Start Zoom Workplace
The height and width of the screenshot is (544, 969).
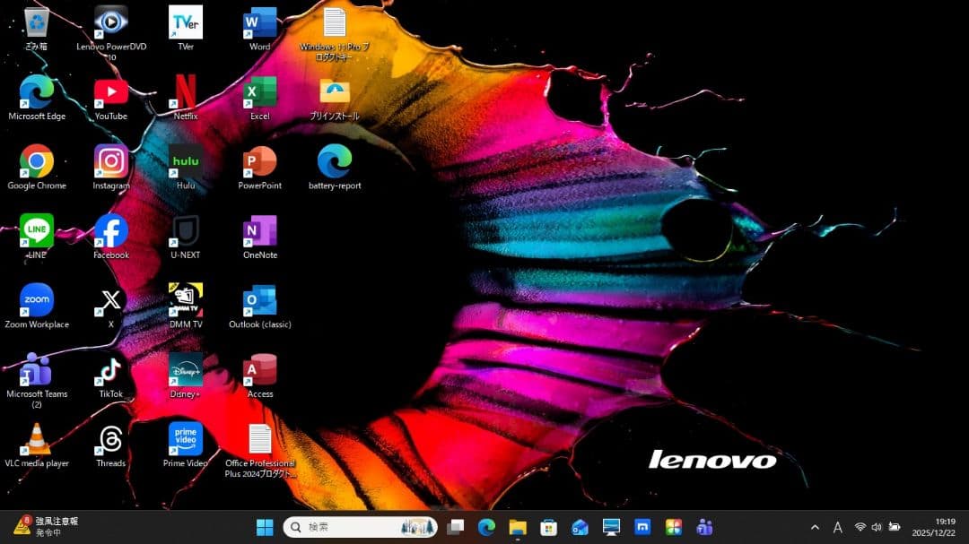coord(36,300)
